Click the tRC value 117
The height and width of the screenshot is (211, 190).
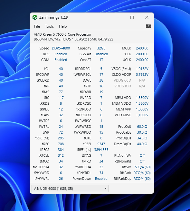61,98
